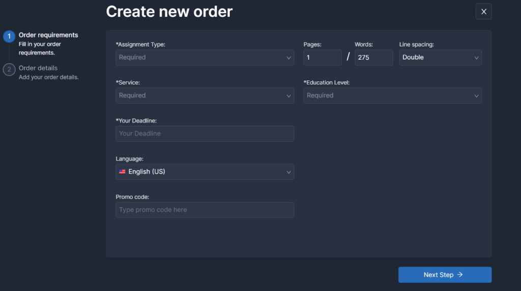
Task: Click the Assignment Type chevron arrow
Action: pos(288,58)
